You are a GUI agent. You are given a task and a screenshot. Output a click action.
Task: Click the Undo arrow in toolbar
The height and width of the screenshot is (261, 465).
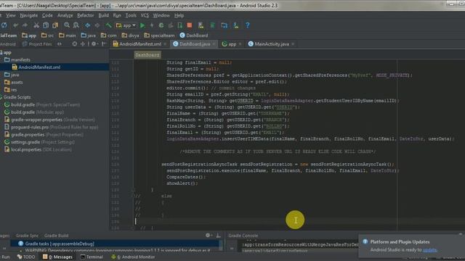point(15,25)
